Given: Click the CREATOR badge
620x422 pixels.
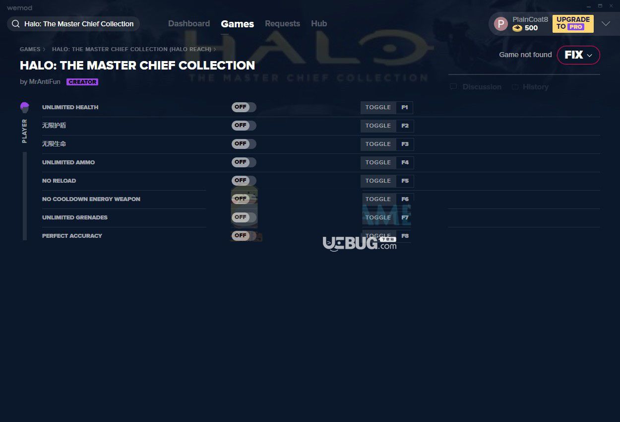Looking at the screenshot, I should click(x=82, y=82).
